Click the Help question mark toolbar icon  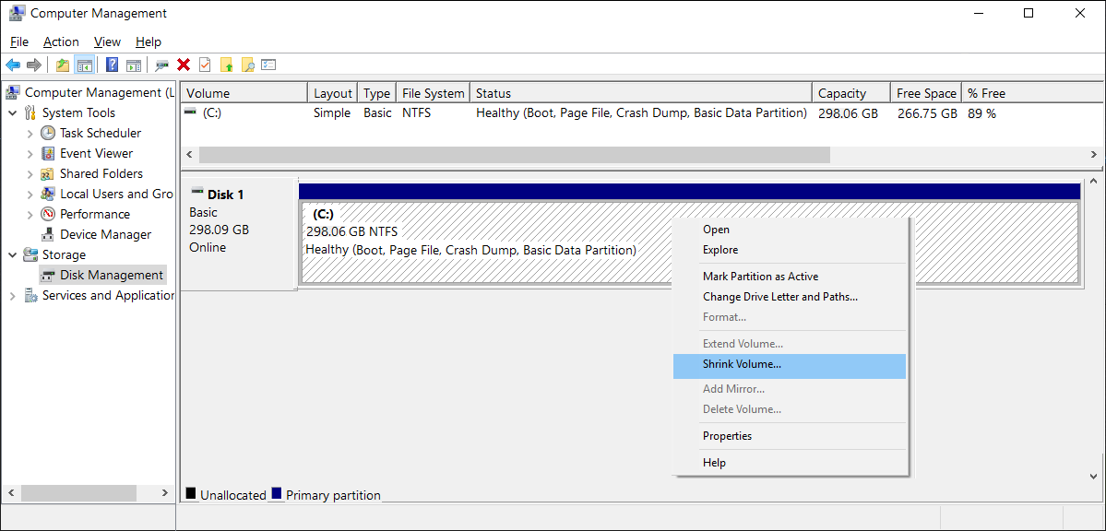112,65
